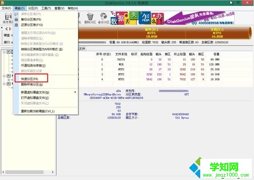Viewport: 254px width, 180px height.
Task: Collapse the second disk tree node
Action: click(x=4, y=76)
